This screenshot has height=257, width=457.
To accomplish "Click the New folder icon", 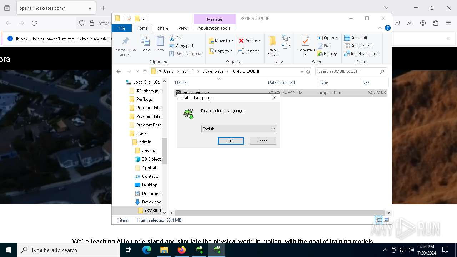I will (x=273, y=41).
